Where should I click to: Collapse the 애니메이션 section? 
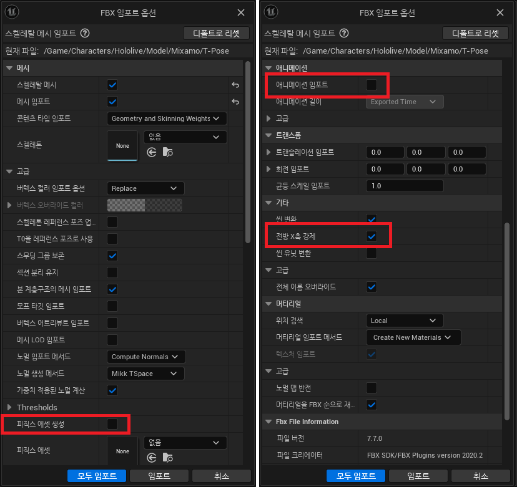coord(268,68)
